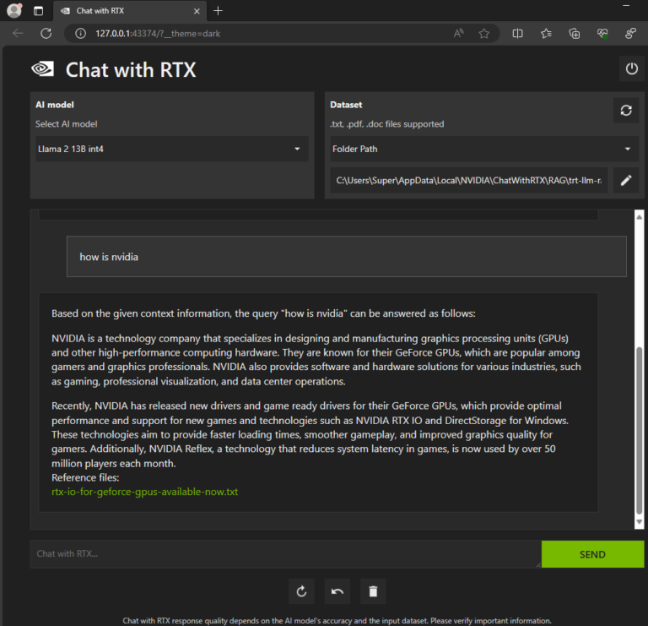
Task: Edit folder path with pencil icon
Action: pyautogui.click(x=626, y=180)
